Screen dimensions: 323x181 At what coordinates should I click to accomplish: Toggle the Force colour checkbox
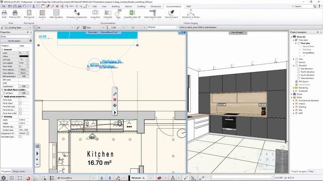20,103
